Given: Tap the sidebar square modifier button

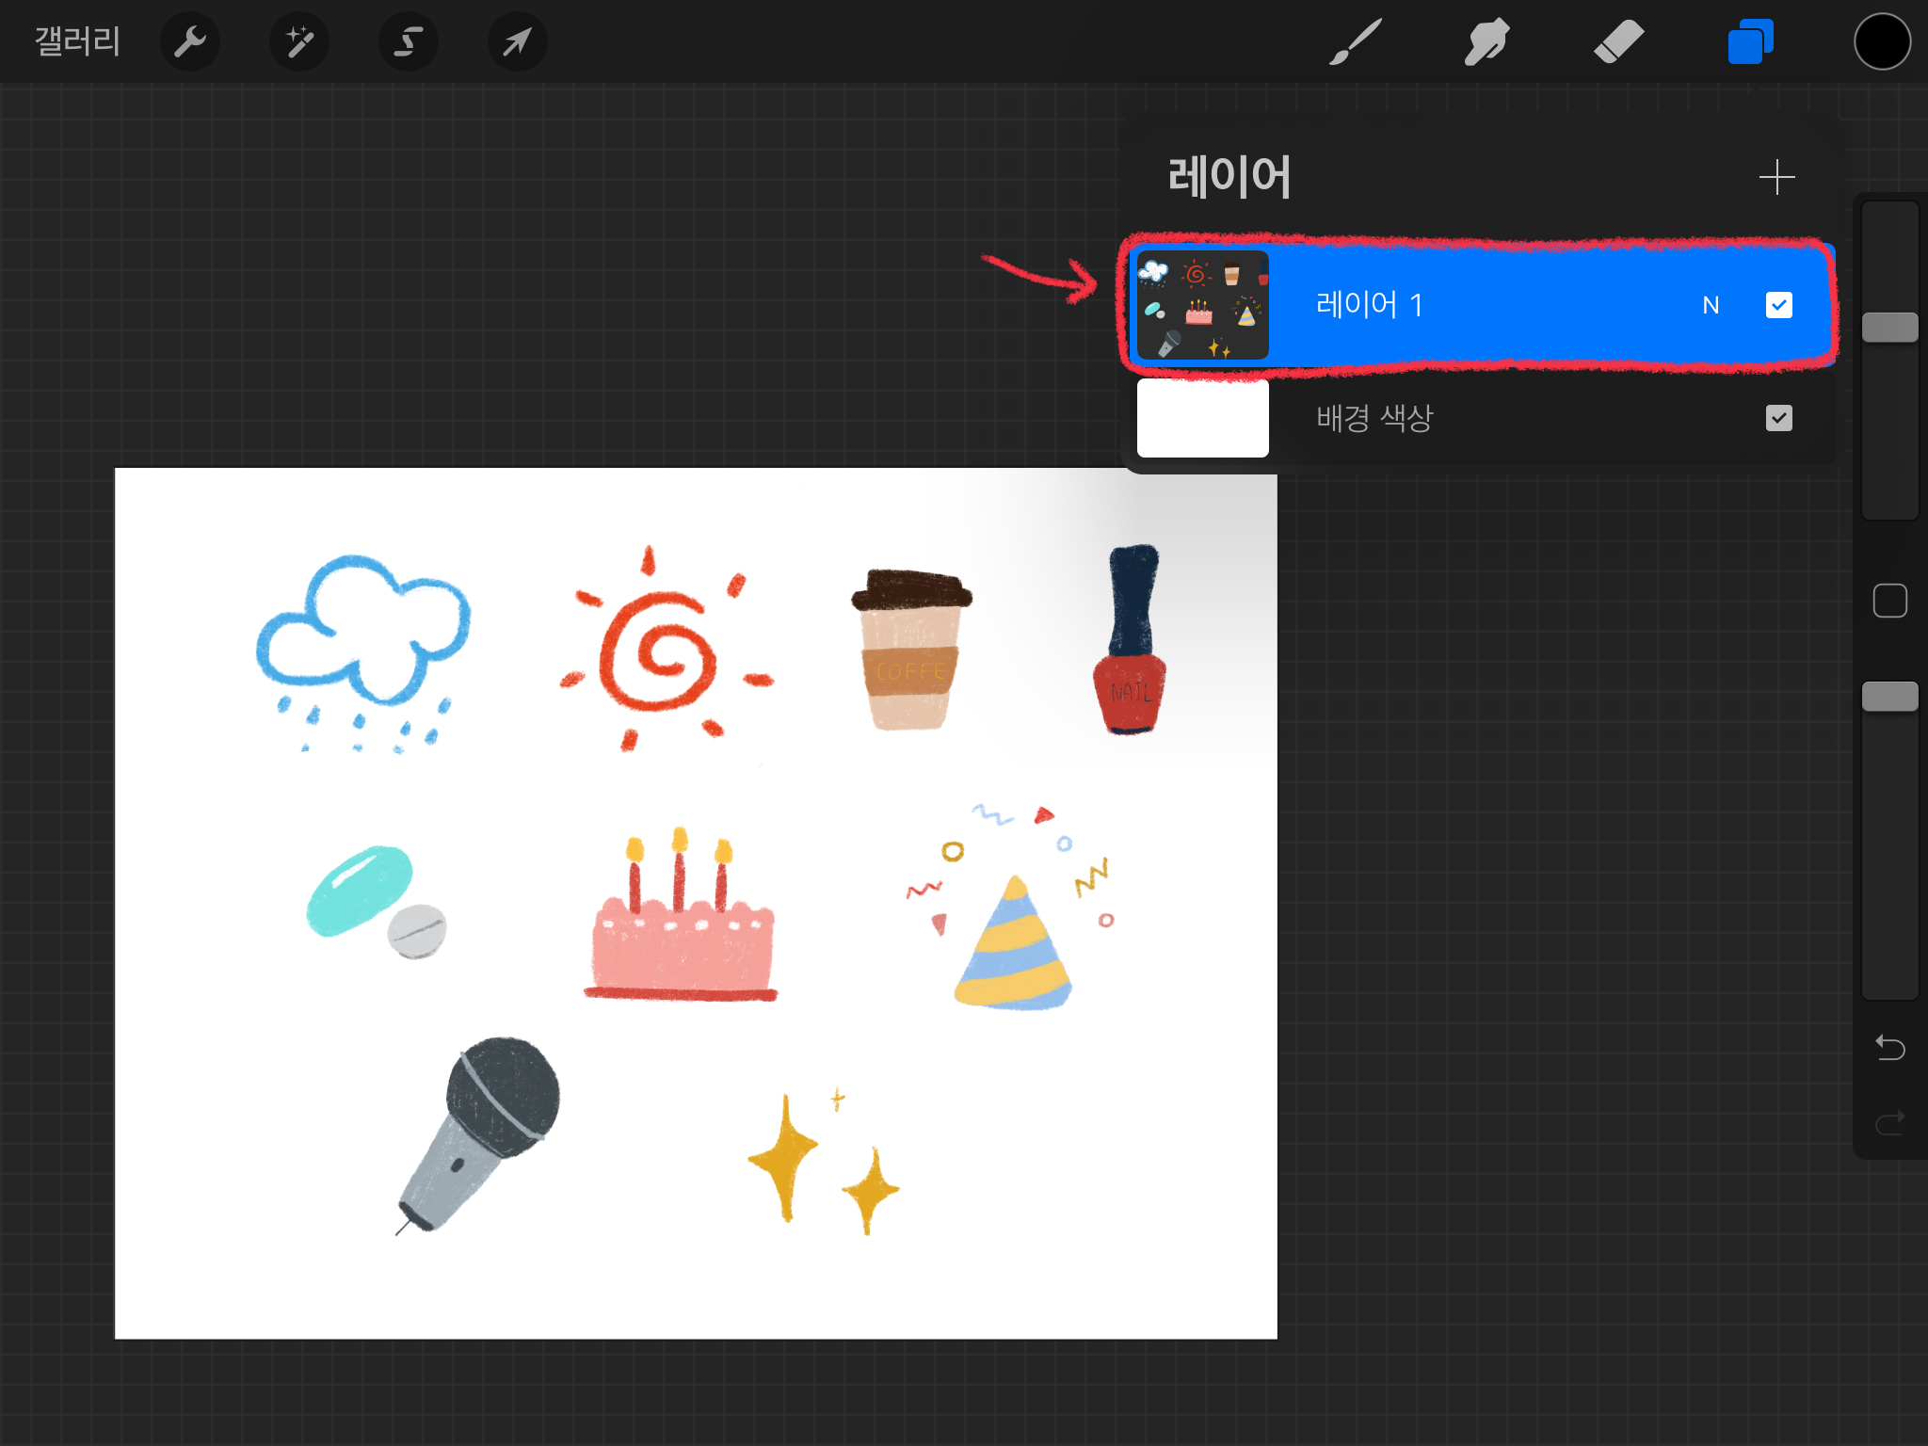Looking at the screenshot, I should coord(1889,601).
